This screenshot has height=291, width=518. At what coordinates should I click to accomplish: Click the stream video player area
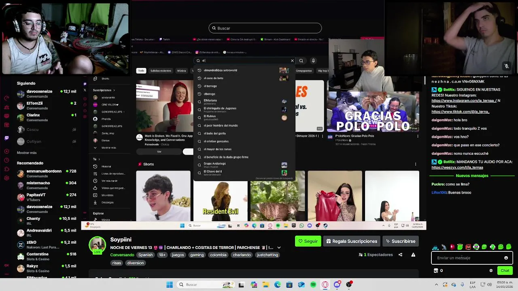[253, 115]
